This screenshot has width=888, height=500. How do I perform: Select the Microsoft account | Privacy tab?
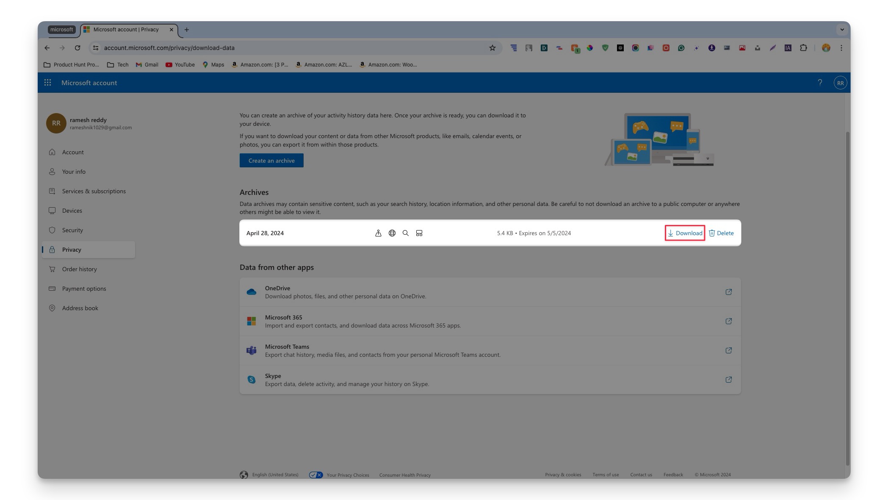[129, 30]
